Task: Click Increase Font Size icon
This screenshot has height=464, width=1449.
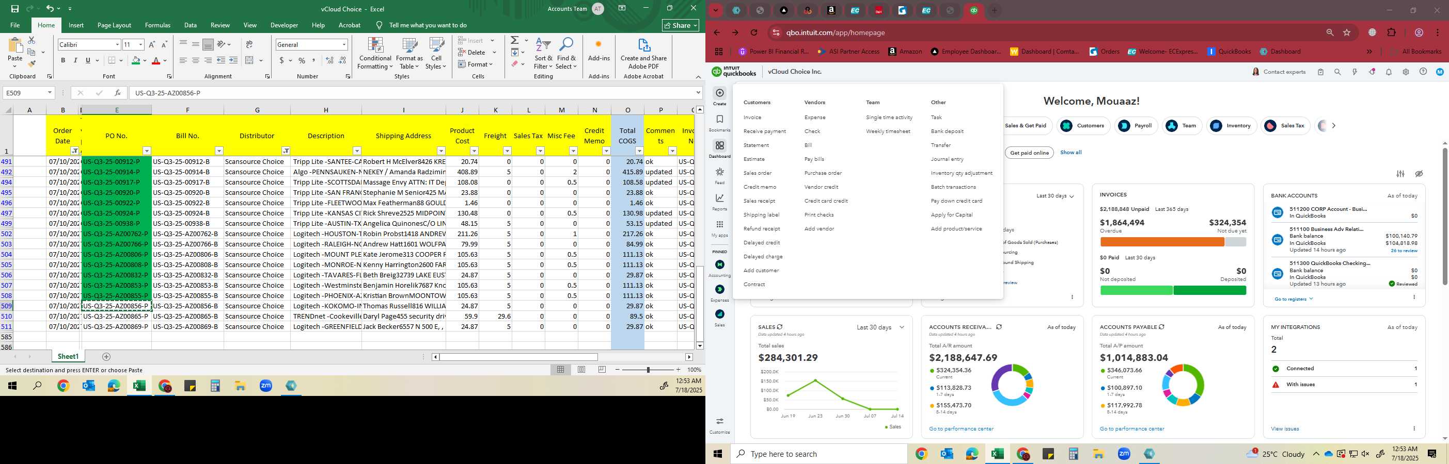Action: click(152, 44)
